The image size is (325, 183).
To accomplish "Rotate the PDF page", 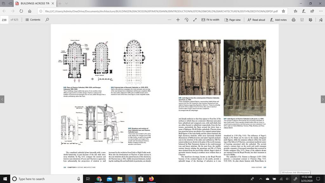I will [x=186, y=20].
